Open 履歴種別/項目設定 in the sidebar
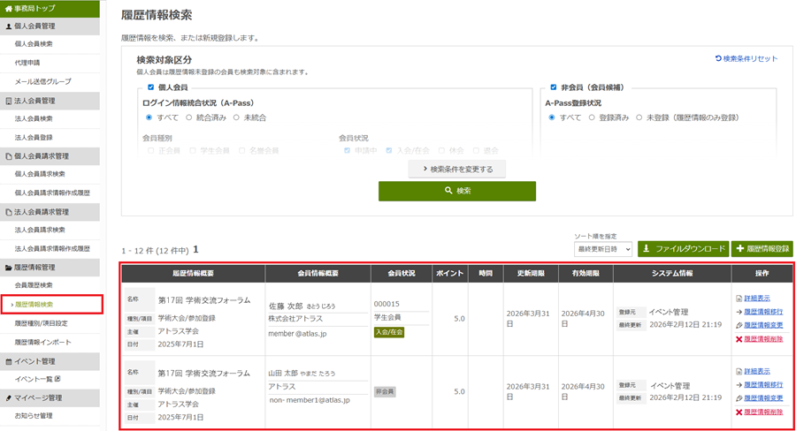 pos(41,323)
